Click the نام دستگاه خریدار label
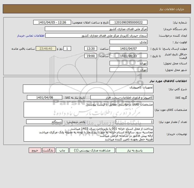This screenshot has height=188, width=194. pyautogui.click(x=175, y=29)
